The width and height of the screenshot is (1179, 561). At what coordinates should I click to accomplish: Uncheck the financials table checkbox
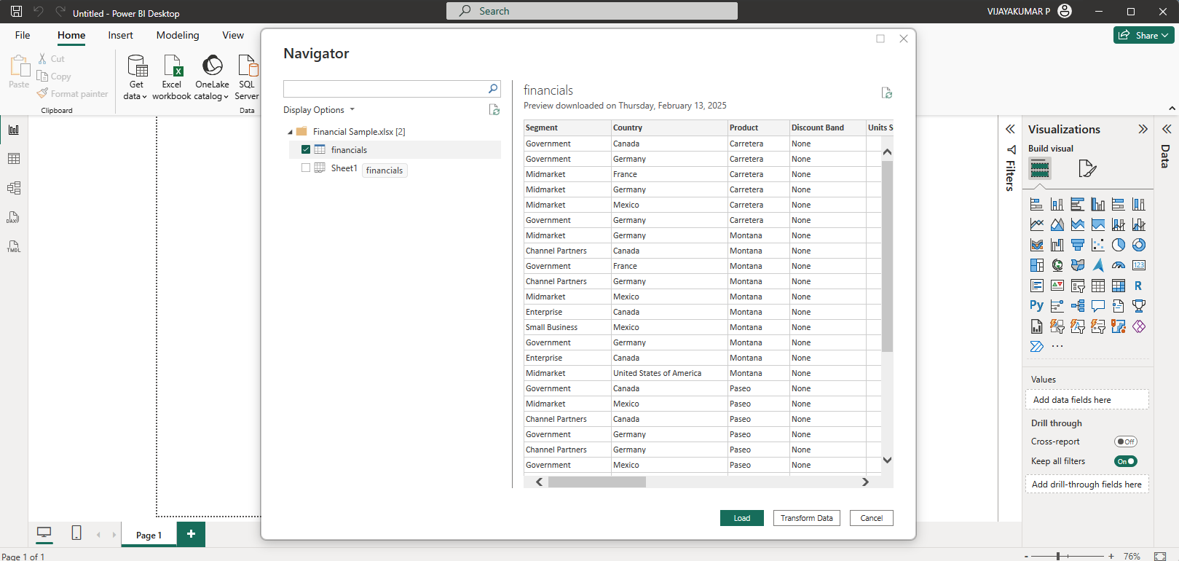[x=306, y=149]
